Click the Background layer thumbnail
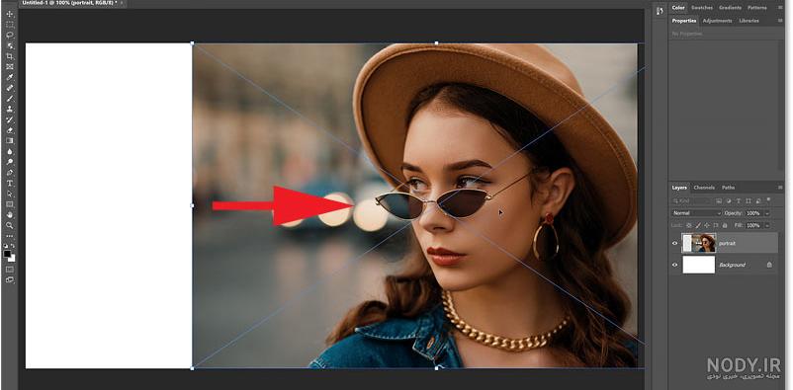 coord(699,265)
